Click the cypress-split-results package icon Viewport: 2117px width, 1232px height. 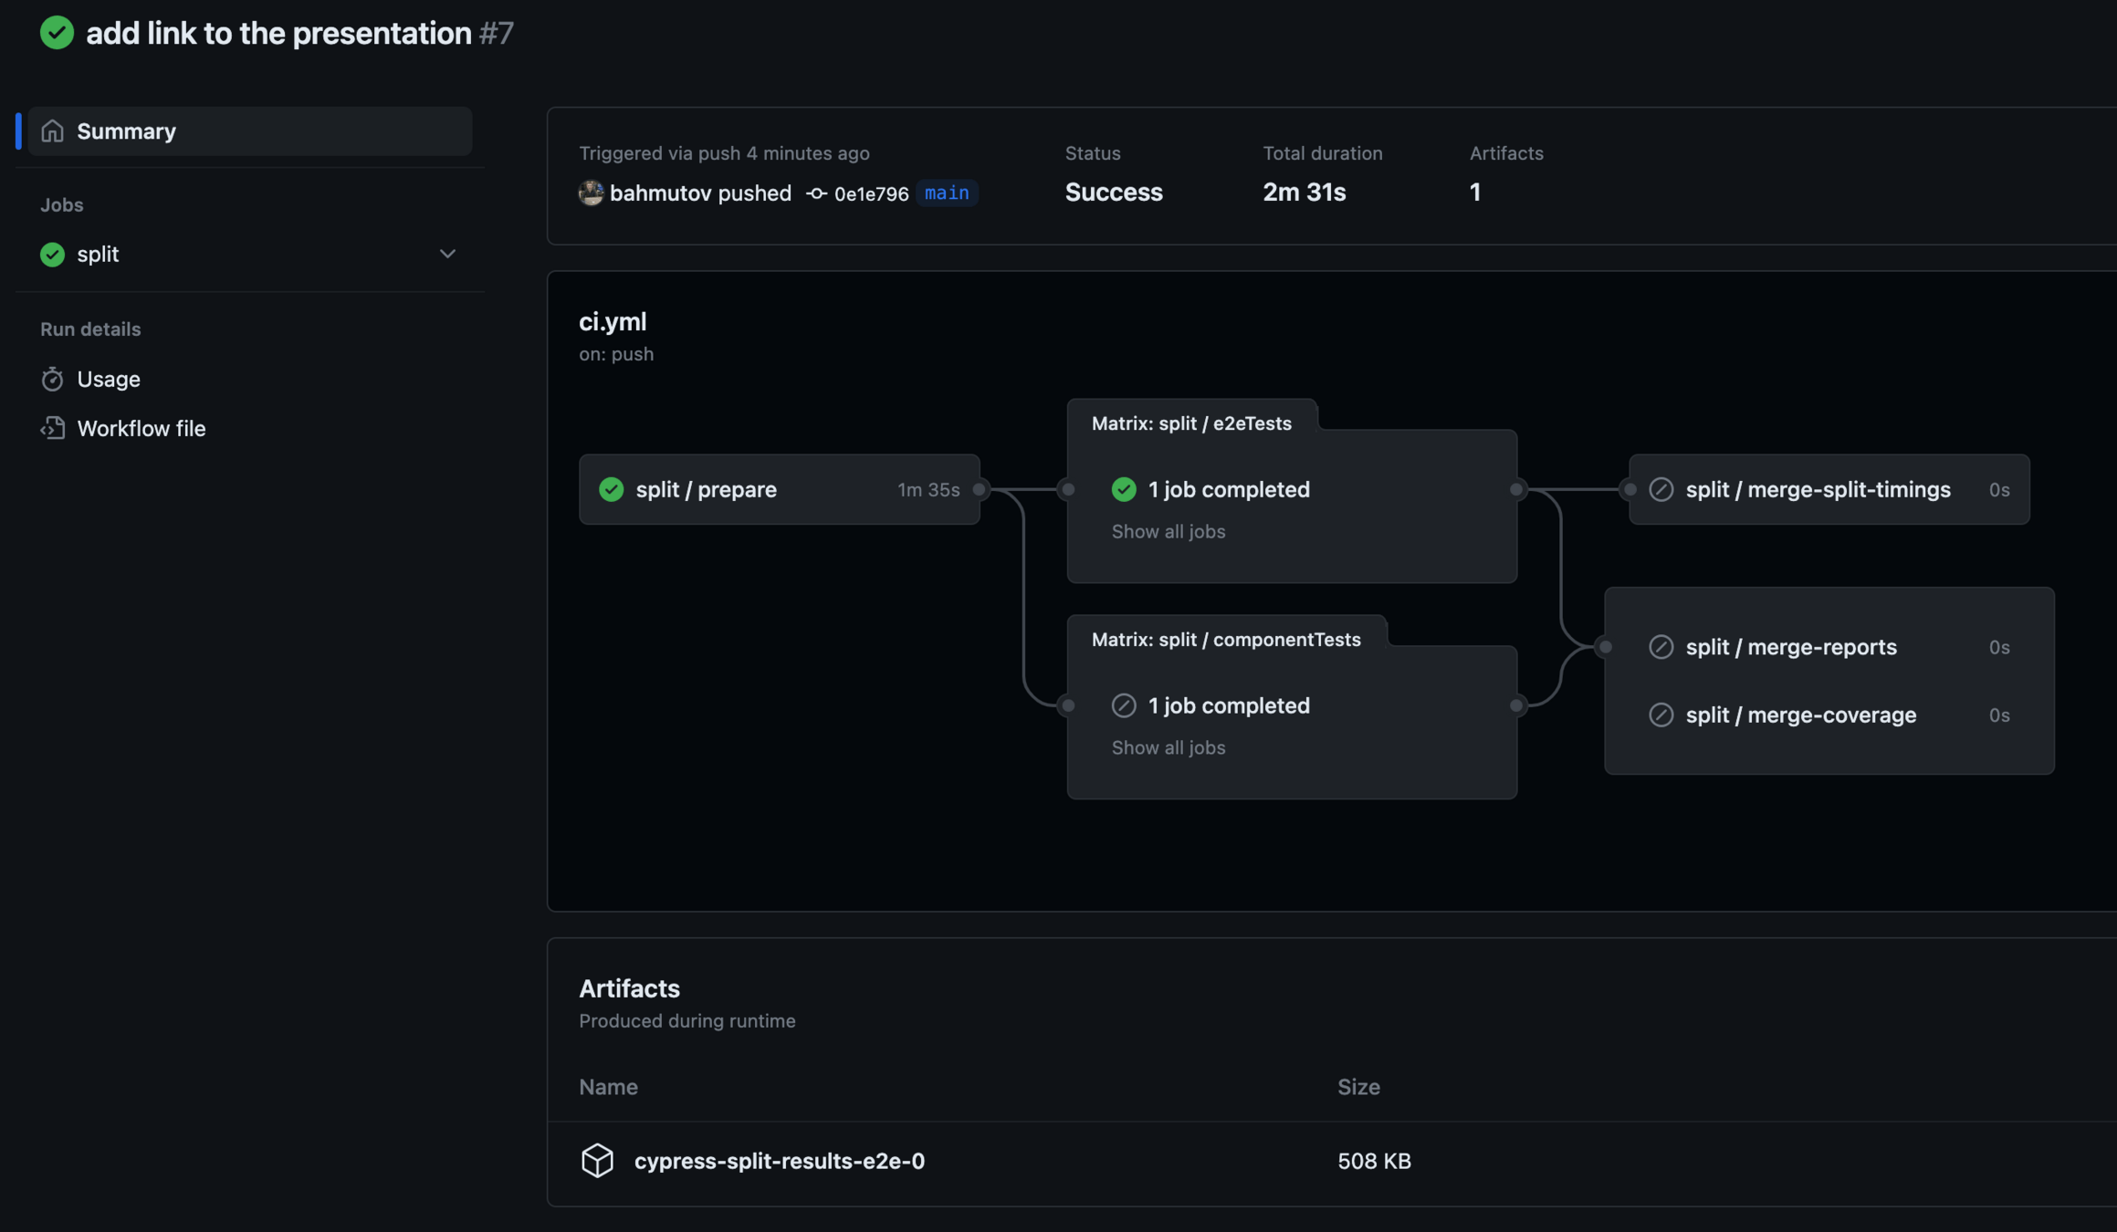tap(597, 1161)
